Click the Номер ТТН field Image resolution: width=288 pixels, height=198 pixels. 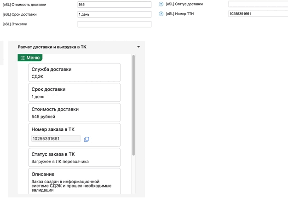point(258,14)
